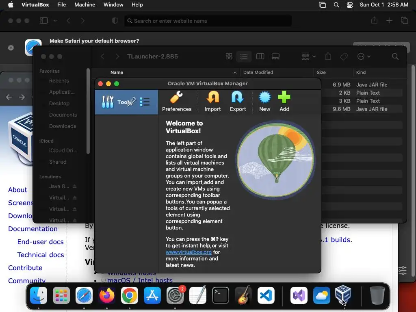Open Recents in Finder sidebar
This screenshot has width=416, height=312.
(x=59, y=81)
